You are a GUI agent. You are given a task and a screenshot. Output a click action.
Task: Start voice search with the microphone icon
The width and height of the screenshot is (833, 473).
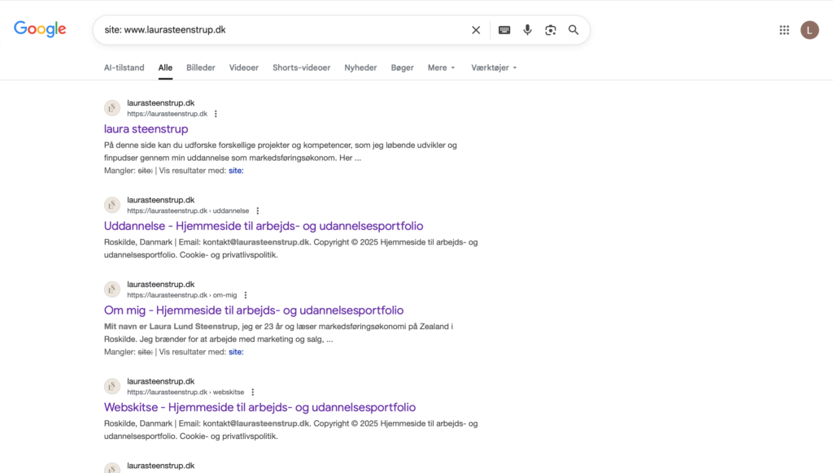tap(527, 30)
